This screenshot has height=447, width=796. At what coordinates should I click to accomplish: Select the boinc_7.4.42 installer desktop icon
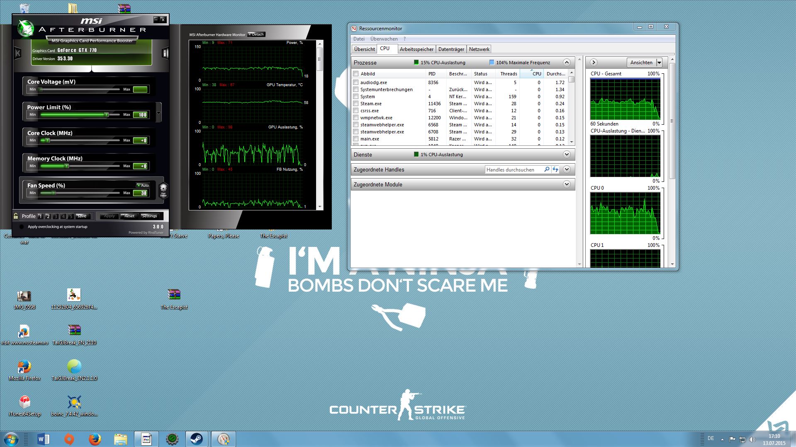(x=74, y=406)
